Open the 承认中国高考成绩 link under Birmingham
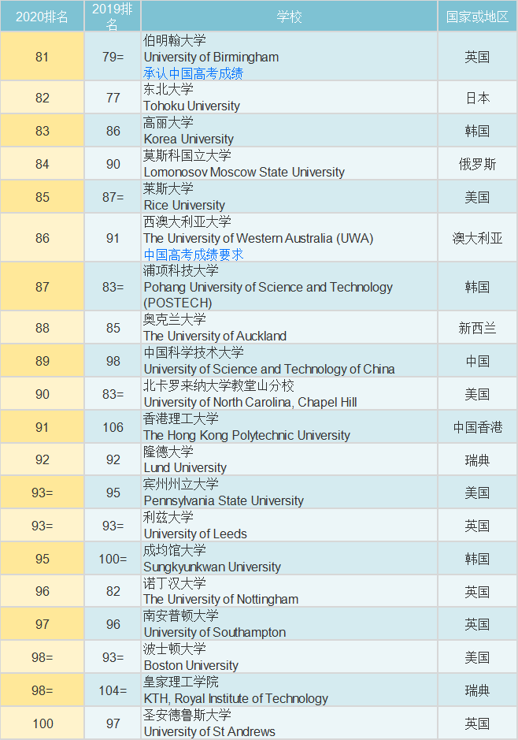518x740 pixels. (x=193, y=73)
